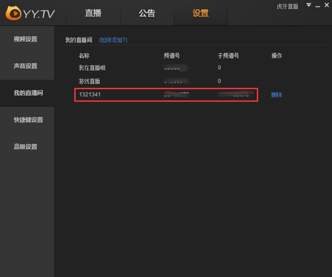Select the 我在直播哦 room row
332x277 pixels.
click(167, 68)
